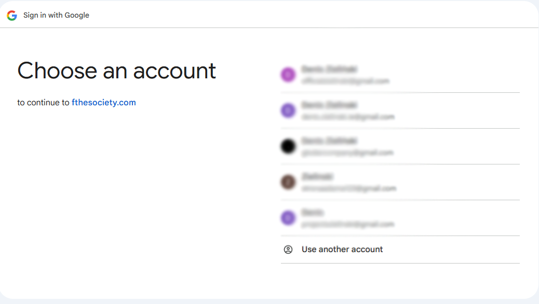Select the second account's blurred name

point(329,105)
